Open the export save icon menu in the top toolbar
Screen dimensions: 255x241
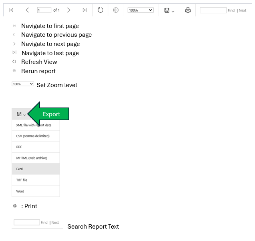pos(169,10)
